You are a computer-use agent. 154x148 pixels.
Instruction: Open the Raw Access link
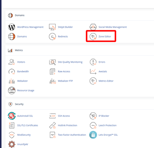[64, 71]
